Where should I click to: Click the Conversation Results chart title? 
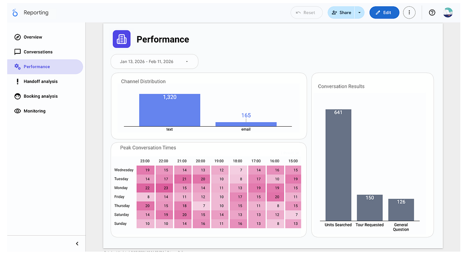341,86
